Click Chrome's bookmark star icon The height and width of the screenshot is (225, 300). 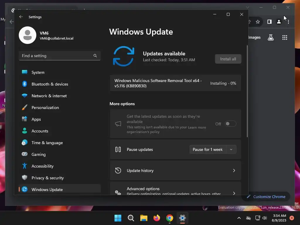click(x=258, y=22)
